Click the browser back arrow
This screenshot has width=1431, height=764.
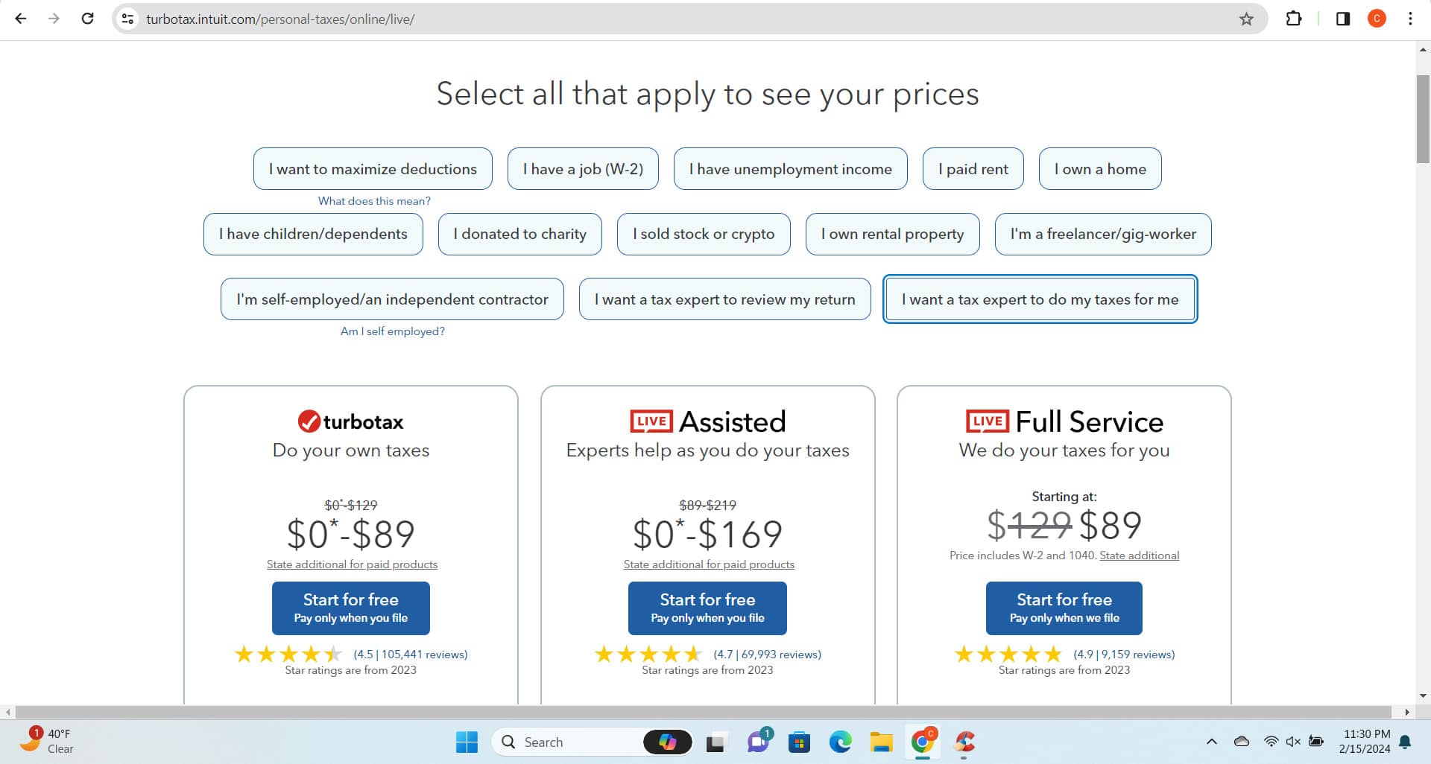pyautogui.click(x=21, y=19)
